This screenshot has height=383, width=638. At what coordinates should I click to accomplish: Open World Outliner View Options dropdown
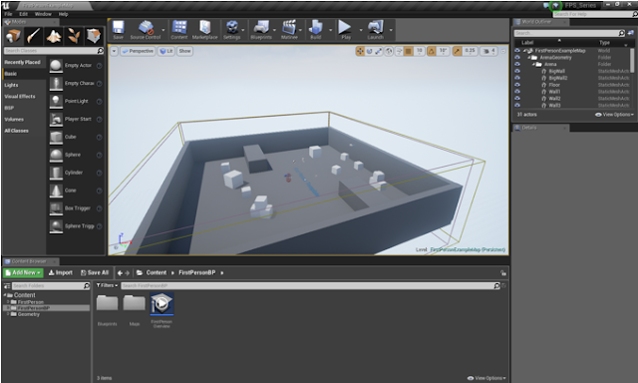pos(614,115)
